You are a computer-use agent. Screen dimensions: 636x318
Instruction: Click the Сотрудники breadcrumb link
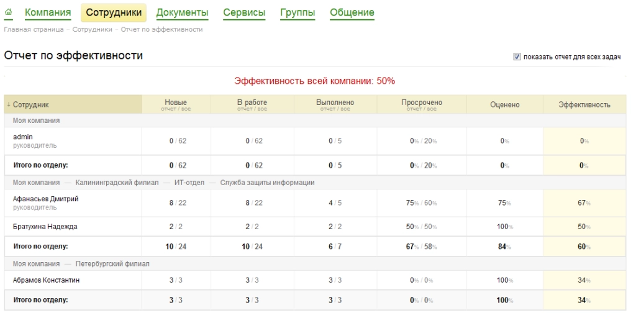(92, 29)
